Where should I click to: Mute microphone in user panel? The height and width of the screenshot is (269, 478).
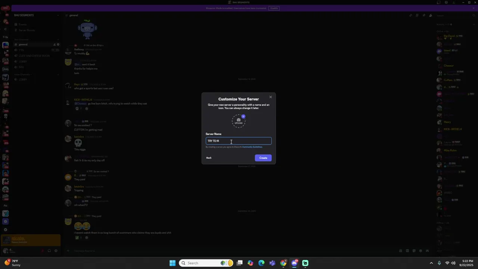42,251
